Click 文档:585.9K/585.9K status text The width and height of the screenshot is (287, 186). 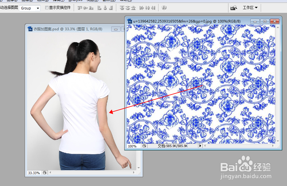click(172, 146)
